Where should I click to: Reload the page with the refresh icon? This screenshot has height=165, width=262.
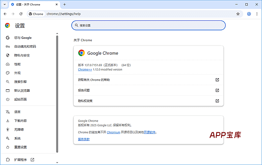pyautogui.click(x=21, y=14)
